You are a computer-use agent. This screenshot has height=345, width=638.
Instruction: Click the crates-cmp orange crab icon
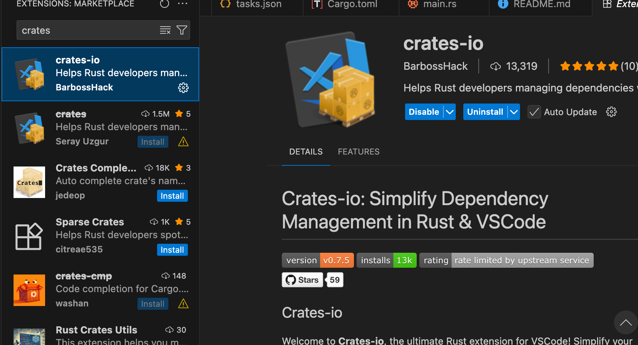[x=29, y=290]
